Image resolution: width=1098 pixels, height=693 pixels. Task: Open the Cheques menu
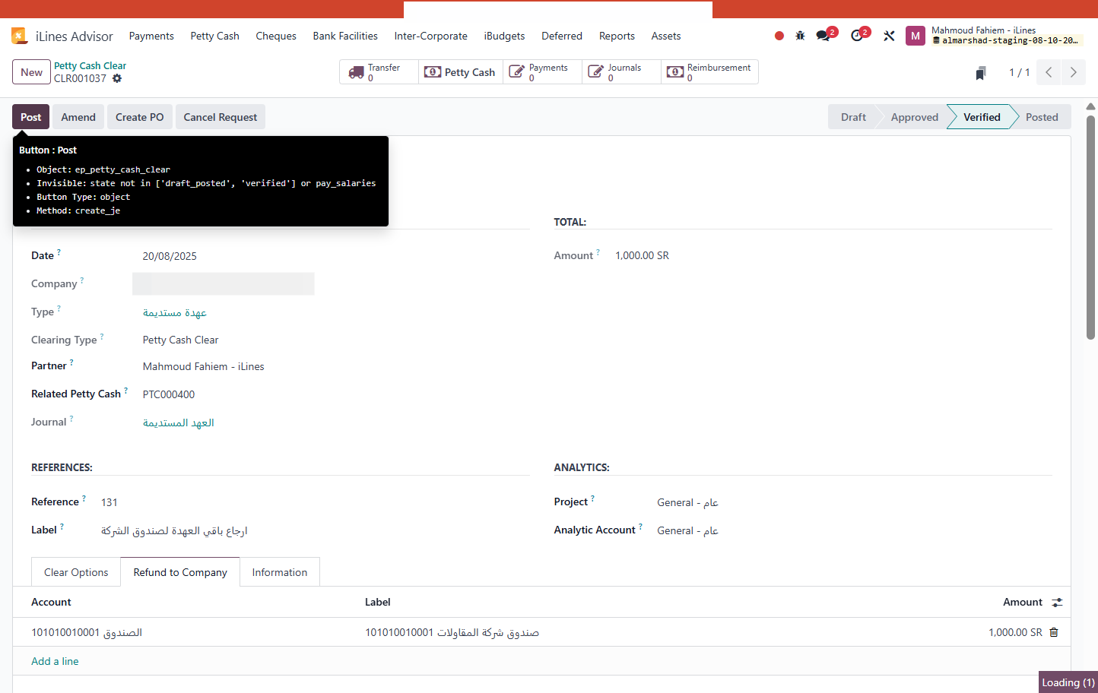(276, 36)
